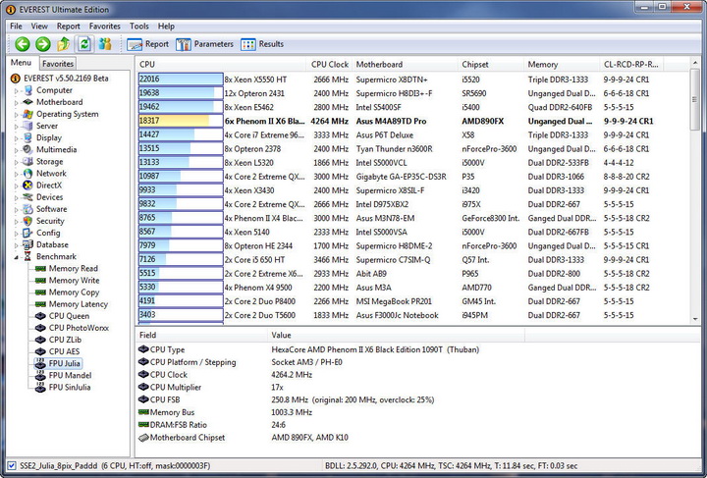Select the 12x Opteron 2431 result row

(412, 93)
